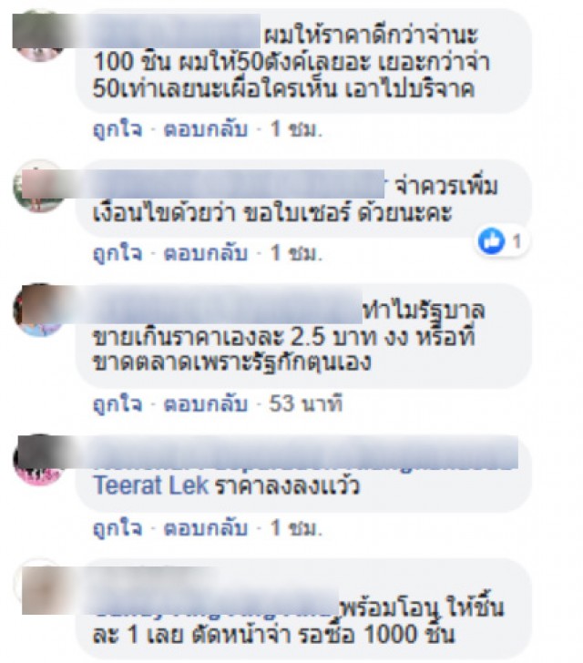Like the ขอใบเซอร์ comment
Viewport: 583px width, 663px height.
pyautogui.click(x=118, y=254)
